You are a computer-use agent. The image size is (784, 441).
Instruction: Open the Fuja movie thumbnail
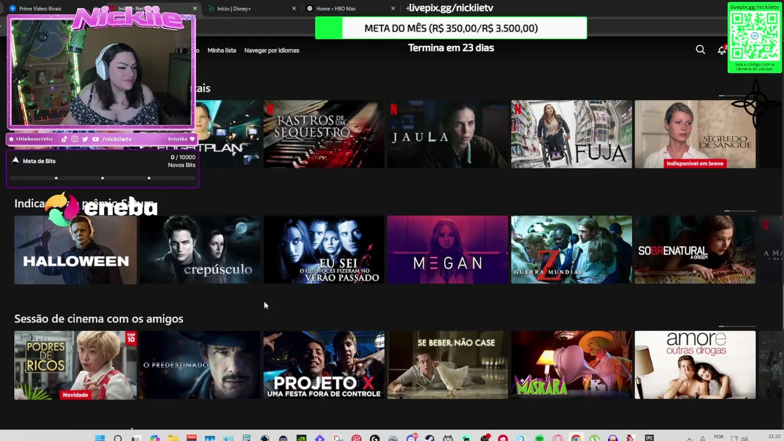[x=571, y=134]
